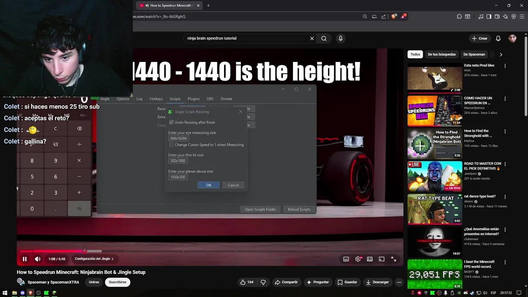
Task: Click the YouTube search magnifier button
Action: pos(324,38)
